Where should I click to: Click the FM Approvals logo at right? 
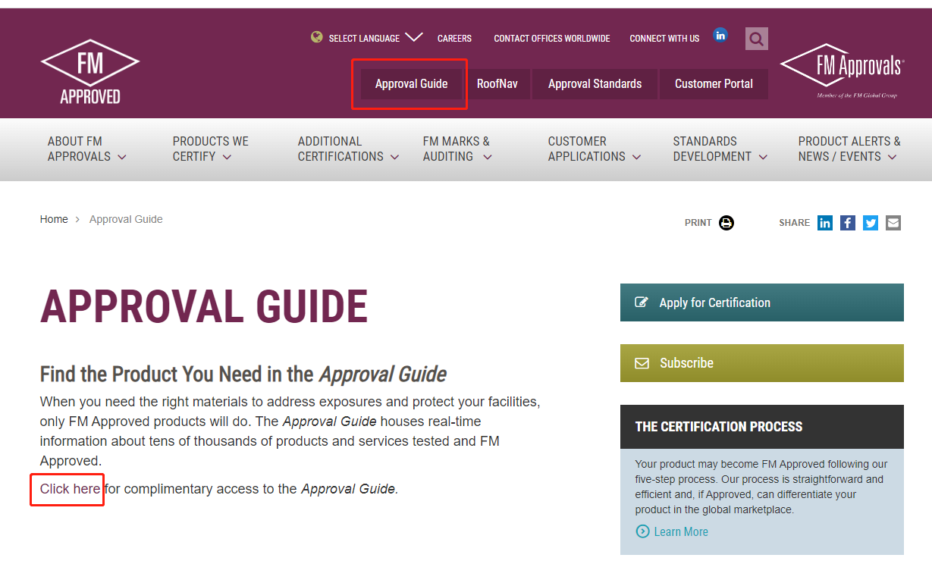(842, 71)
